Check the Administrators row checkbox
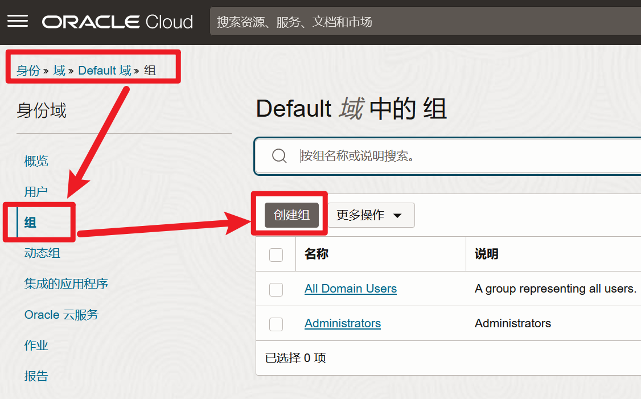The height and width of the screenshot is (399, 641). [x=276, y=324]
